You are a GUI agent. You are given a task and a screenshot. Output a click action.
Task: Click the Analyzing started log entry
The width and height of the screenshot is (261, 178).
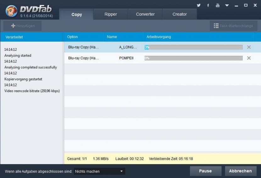coord(18,55)
